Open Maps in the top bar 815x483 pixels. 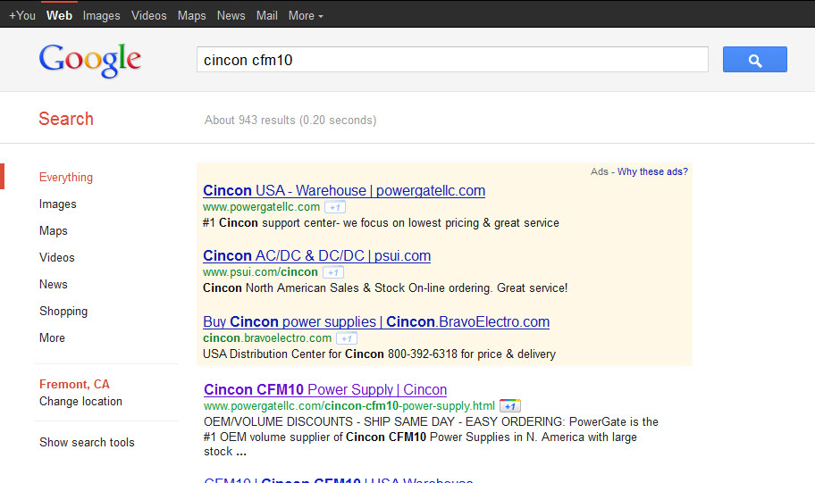point(192,15)
